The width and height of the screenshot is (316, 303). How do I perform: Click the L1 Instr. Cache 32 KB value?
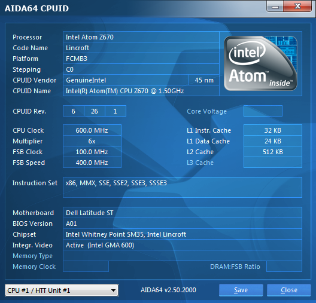pyautogui.click(x=273, y=130)
